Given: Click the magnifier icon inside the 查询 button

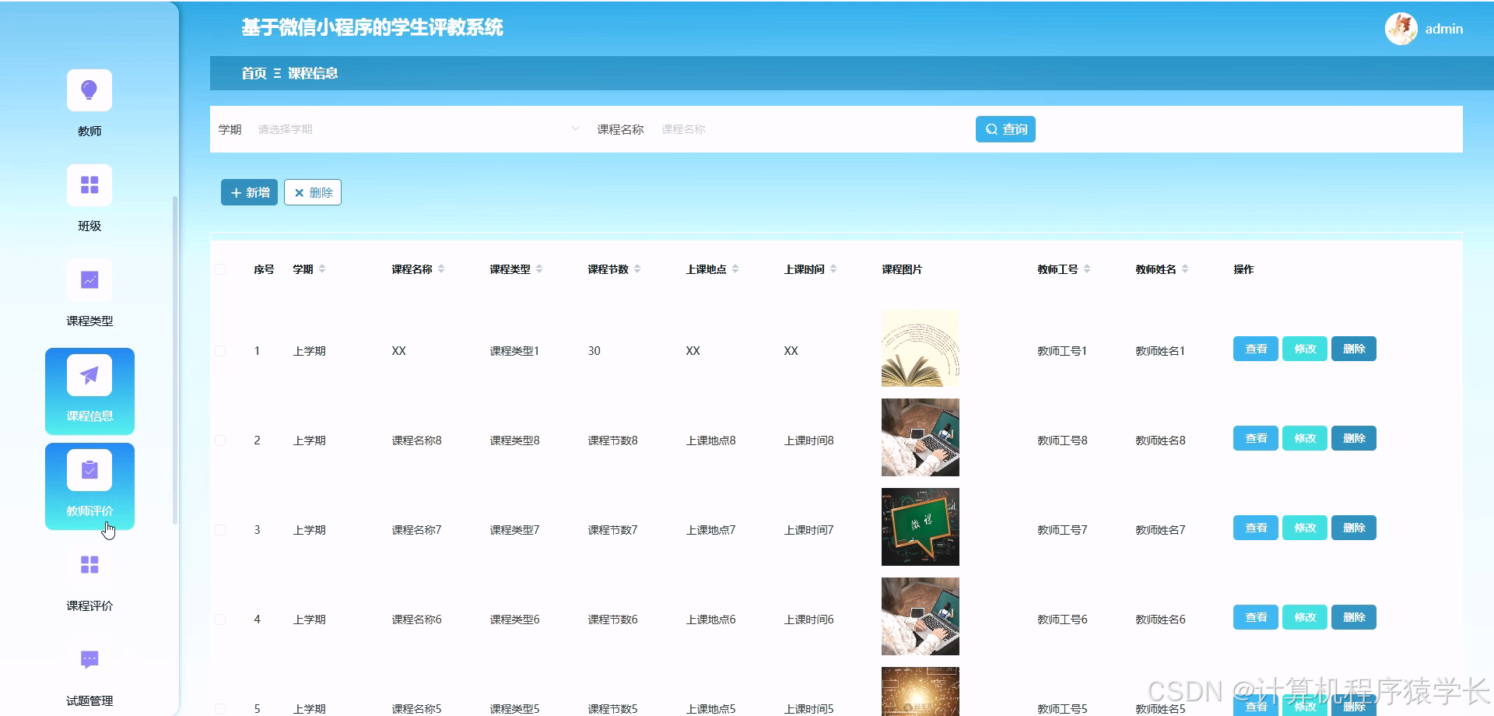Looking at the screenshot, I should click(x=991, y=128).
